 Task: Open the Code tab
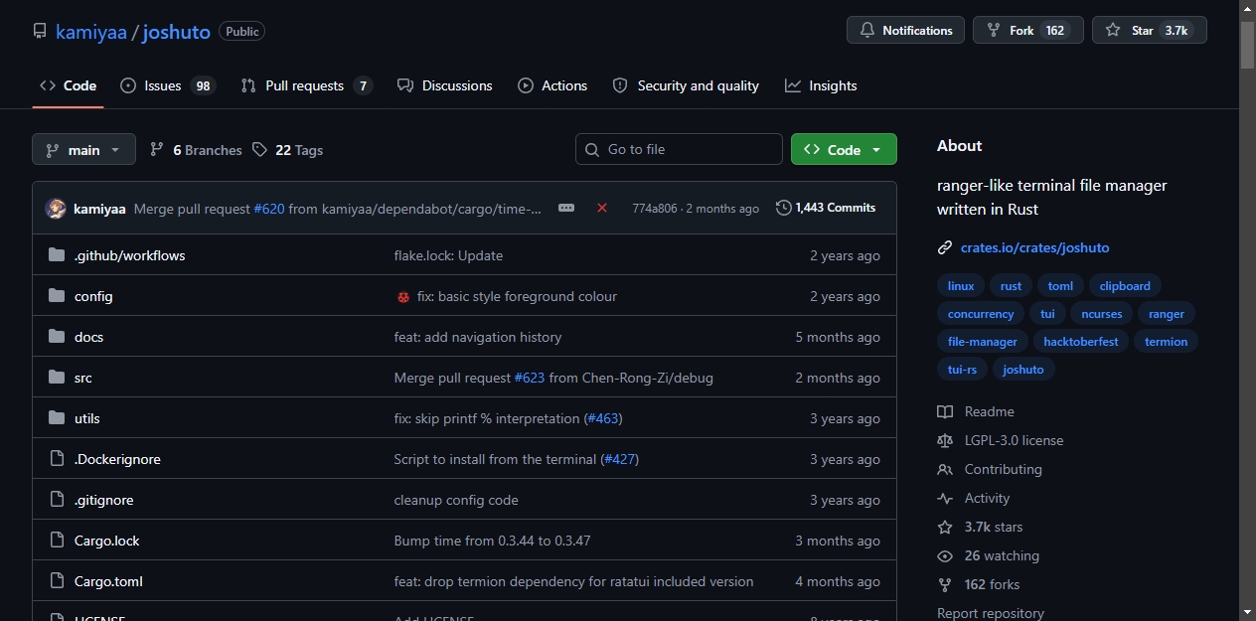point(68,85)
